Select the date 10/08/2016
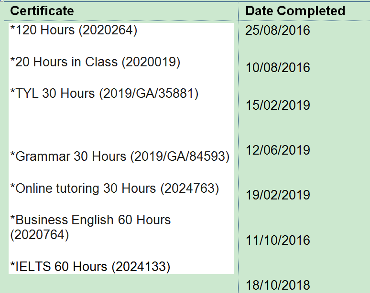The width and height of the screenshot is (370, 293). (278, 68)
